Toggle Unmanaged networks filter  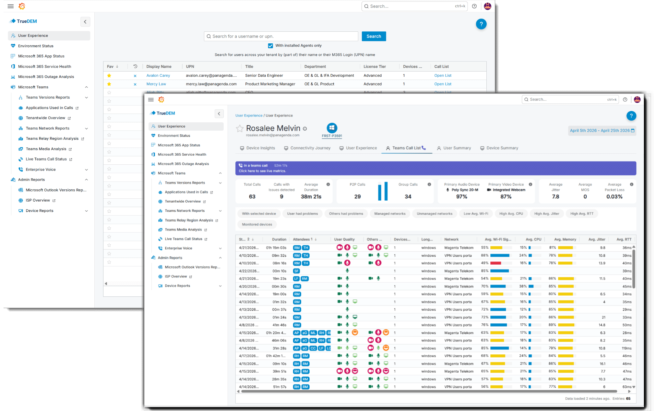coord(435,214)
